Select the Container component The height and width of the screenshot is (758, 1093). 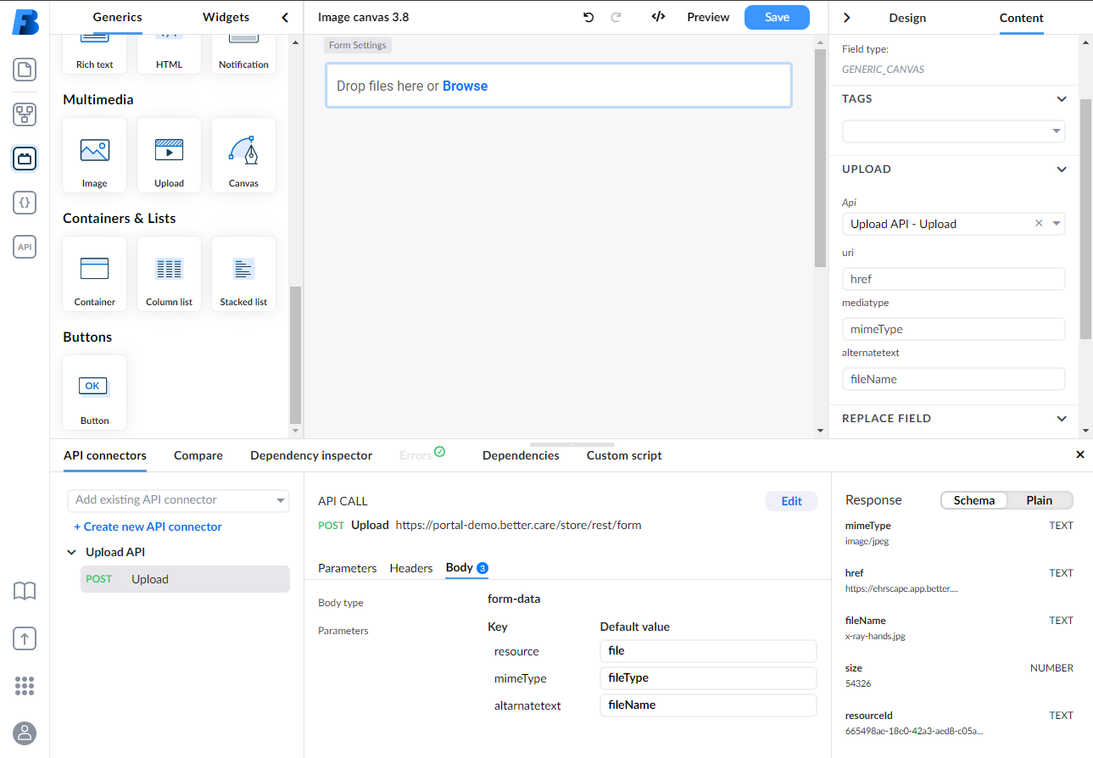(94, 274)
